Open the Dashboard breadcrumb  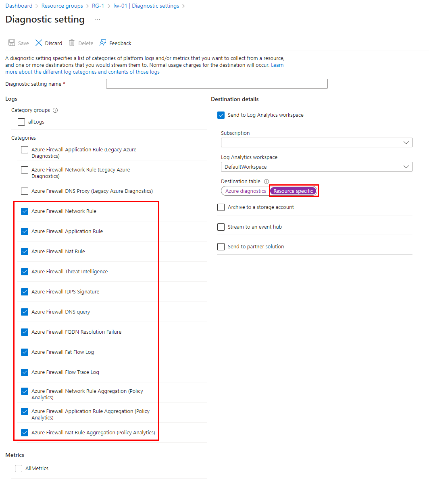pyautogui.click(x=19, y=6)
